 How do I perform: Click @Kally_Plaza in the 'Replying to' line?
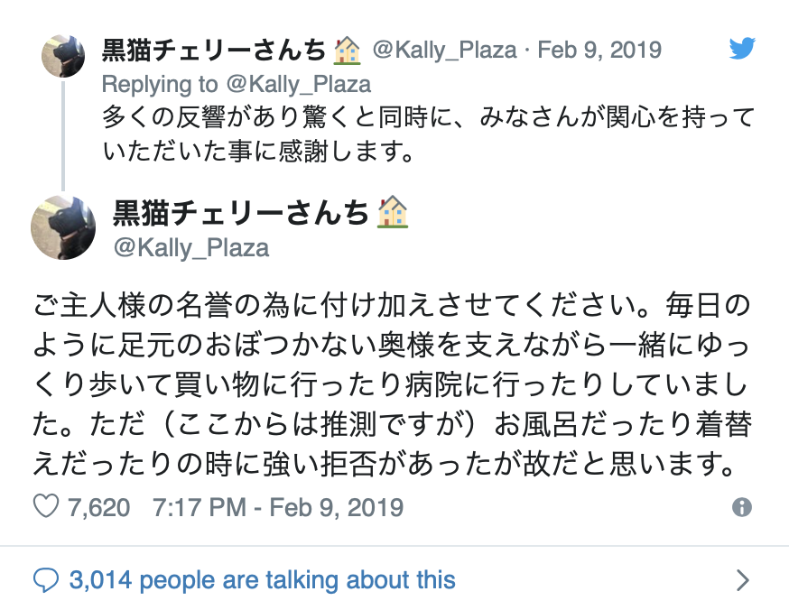coord(299,85)
